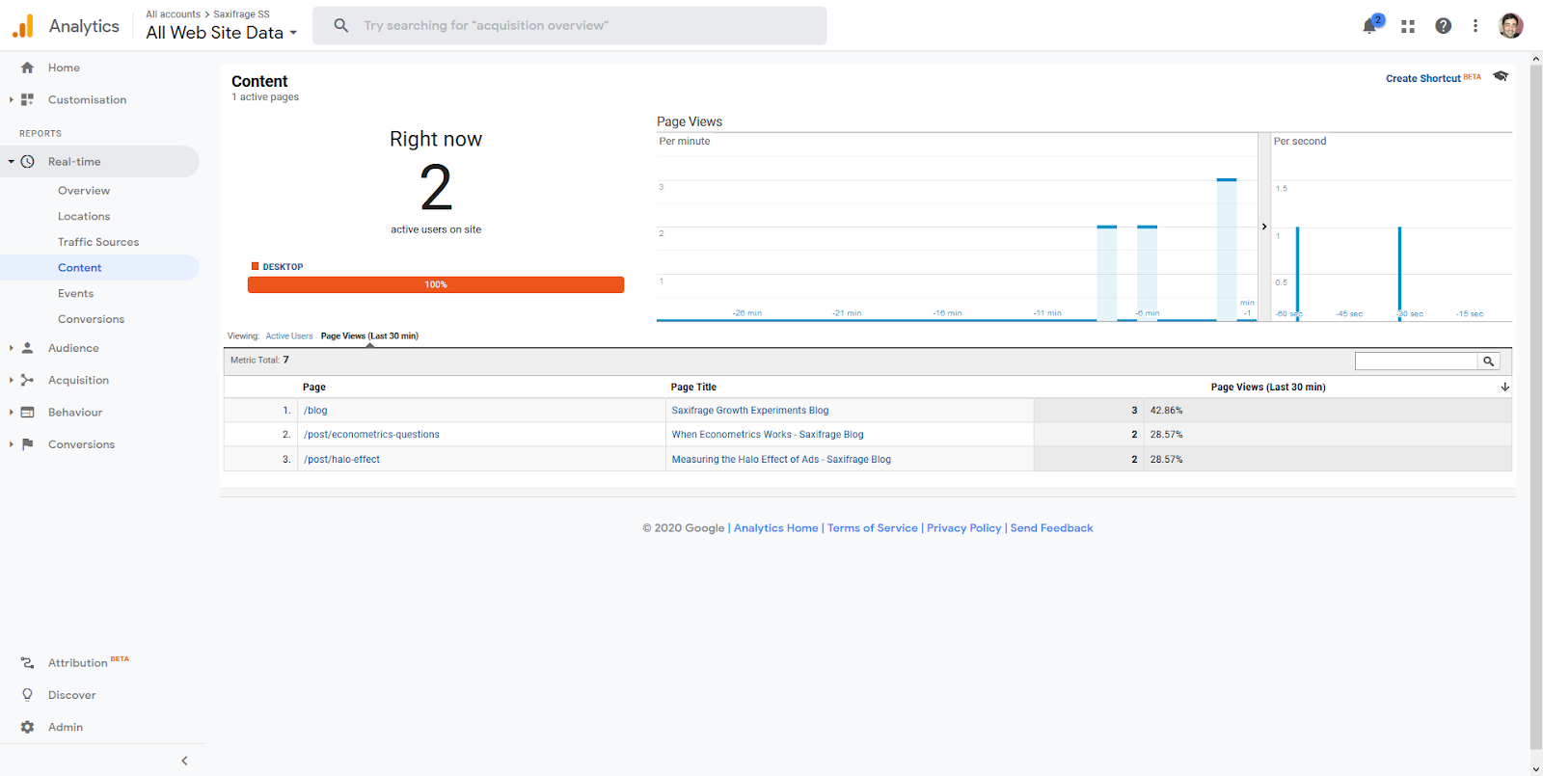This screenshot has height=776, width=1543.
Task: Collapse the Real-time section arrow
Action: click(x=11, y=162)
